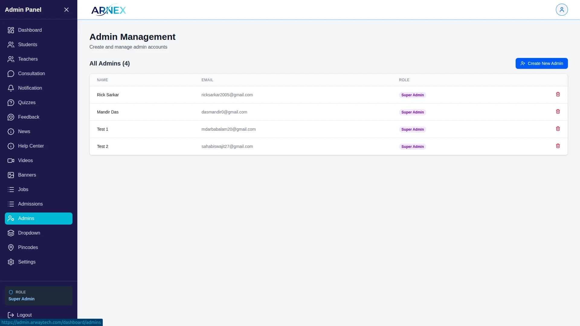Click Super Admin badge for Rick Sarkar
Viewport: 580px width, 326px height.
point(412,95)
